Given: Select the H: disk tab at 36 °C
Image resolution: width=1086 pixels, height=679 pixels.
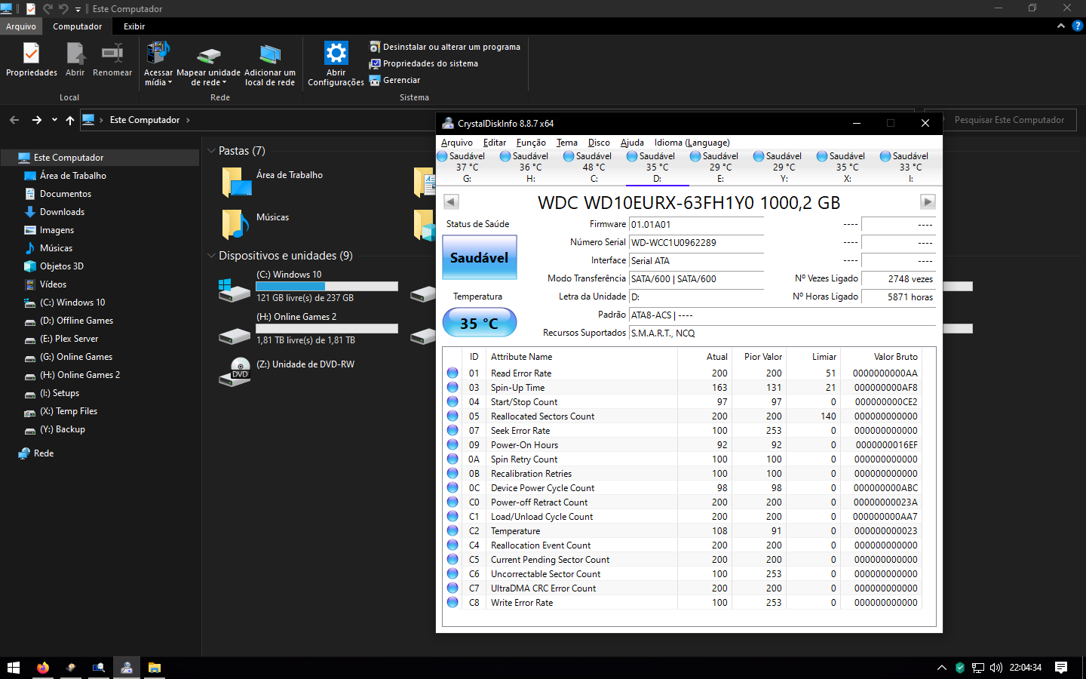Looking at the screenshot, I should pos(530,167).
